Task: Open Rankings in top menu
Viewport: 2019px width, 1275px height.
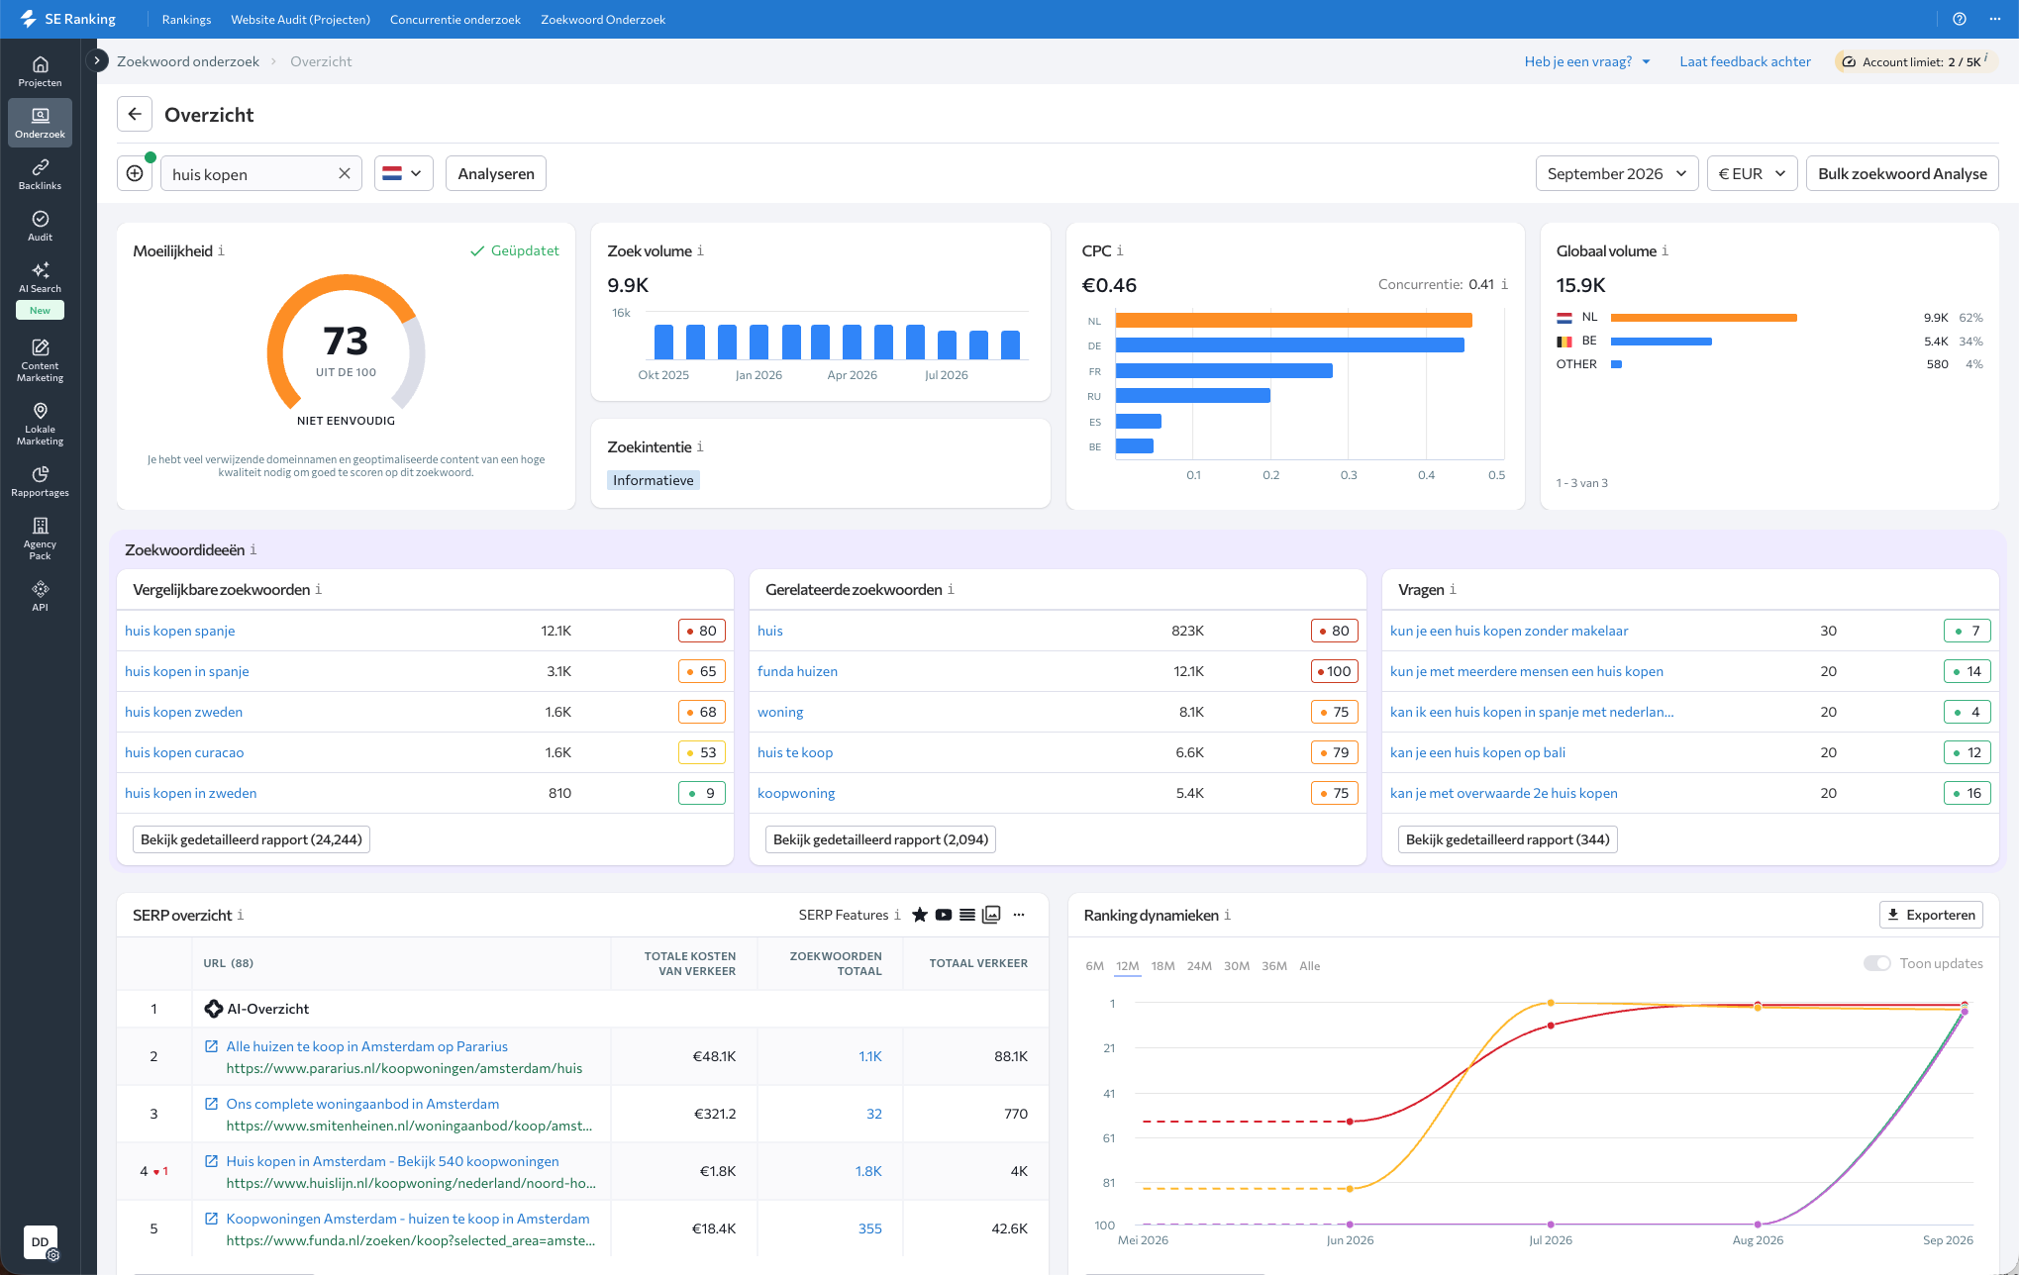Action: (186, 19)
